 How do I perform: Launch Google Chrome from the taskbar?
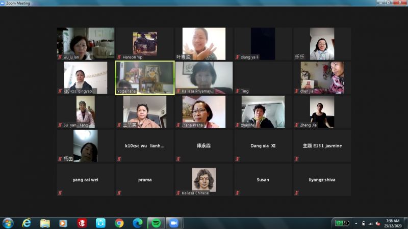pyautogui.click(x=119, y=223)
